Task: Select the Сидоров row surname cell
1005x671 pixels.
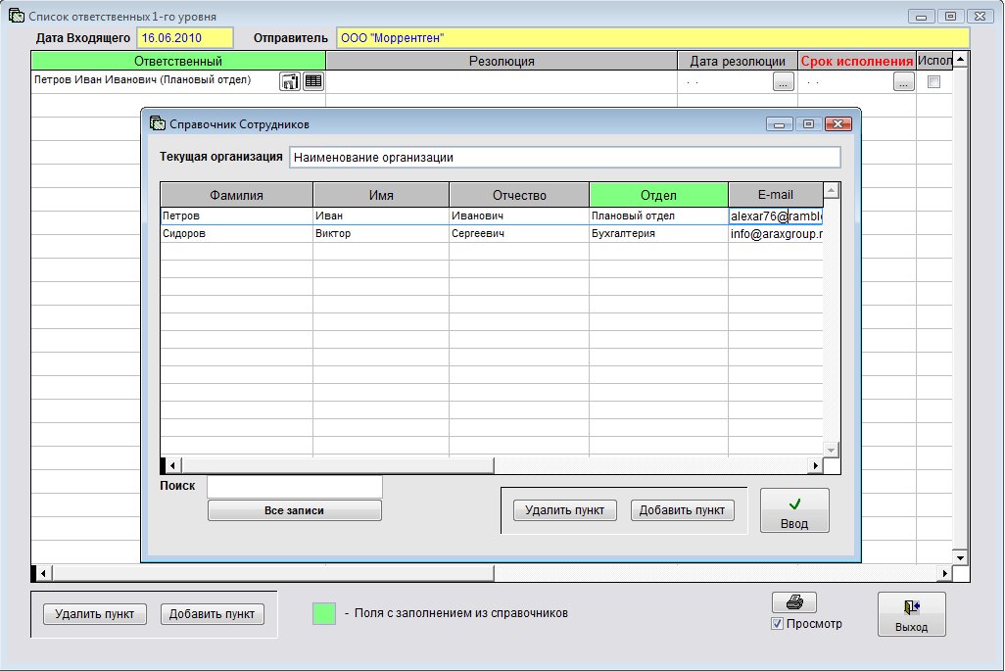Action: (235, 234)
